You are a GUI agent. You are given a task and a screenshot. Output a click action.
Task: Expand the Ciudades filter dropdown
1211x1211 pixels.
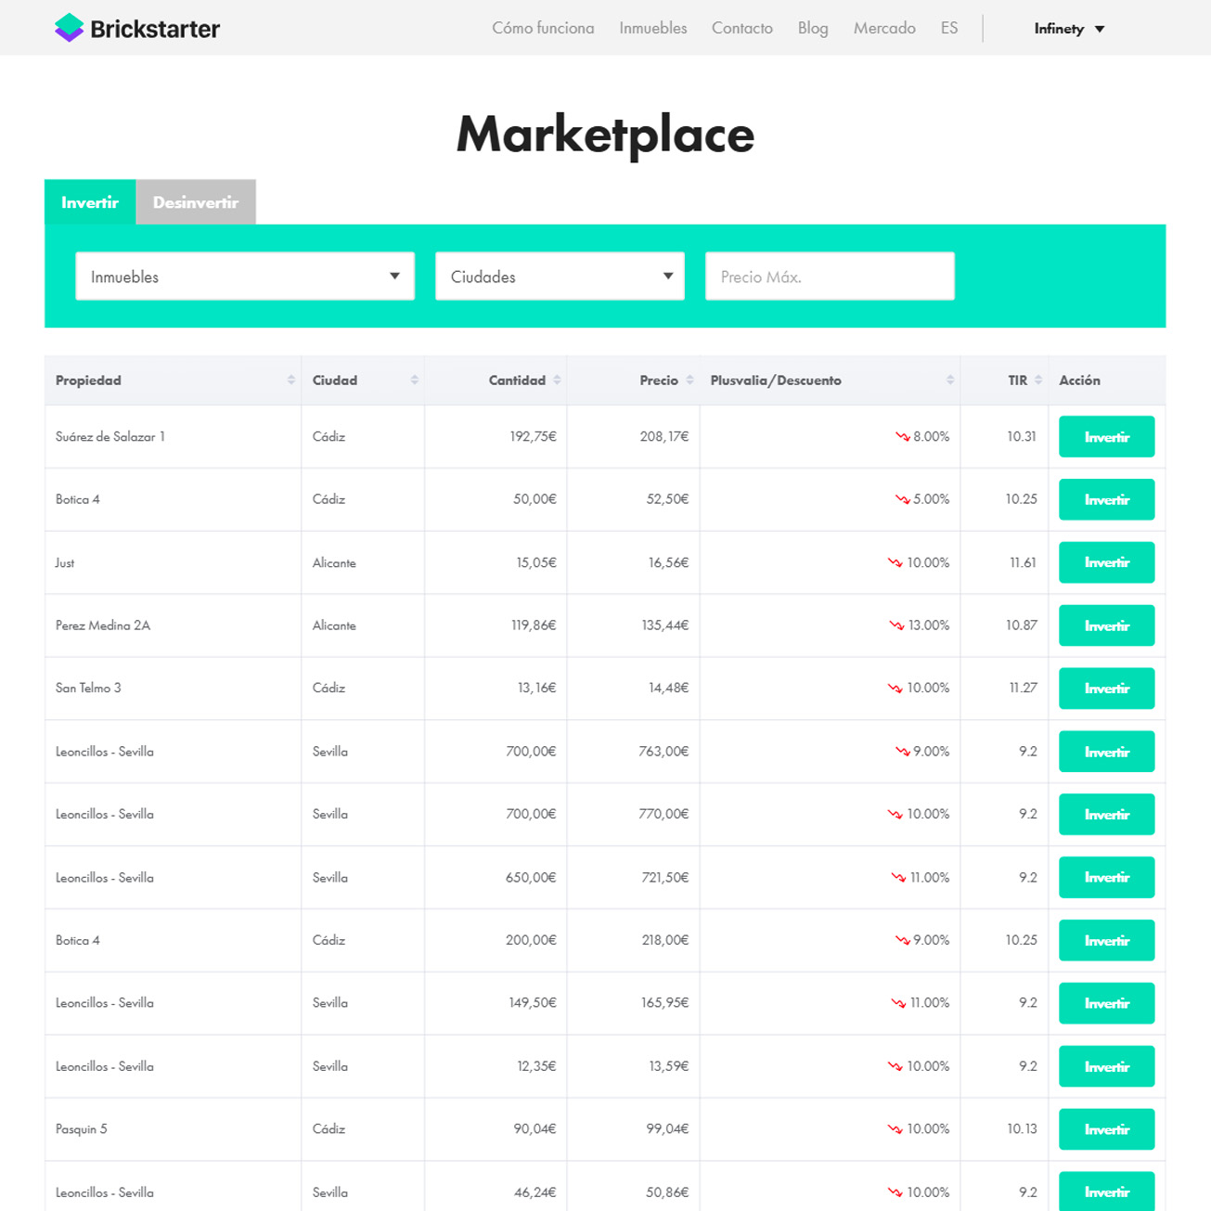(560, 277)
